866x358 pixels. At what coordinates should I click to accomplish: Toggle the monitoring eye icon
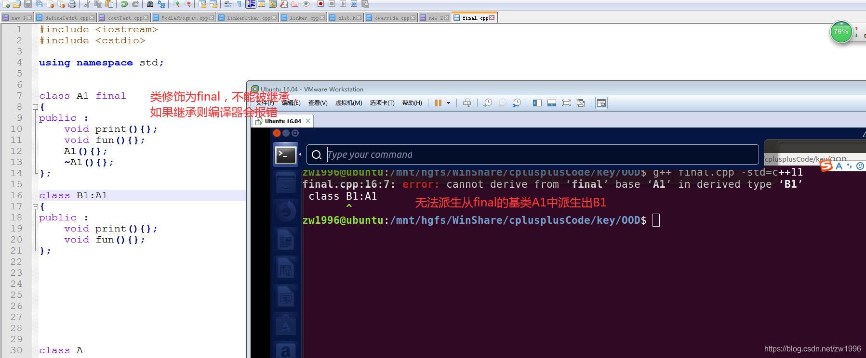[306, 4]
